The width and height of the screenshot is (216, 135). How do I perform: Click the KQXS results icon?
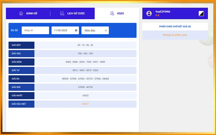(x=112, y=13)
